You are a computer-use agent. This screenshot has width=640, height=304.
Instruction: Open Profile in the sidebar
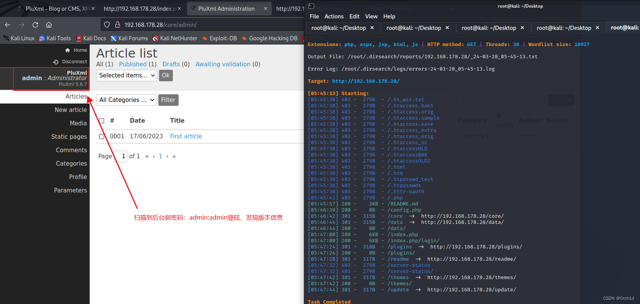point(78,177)
